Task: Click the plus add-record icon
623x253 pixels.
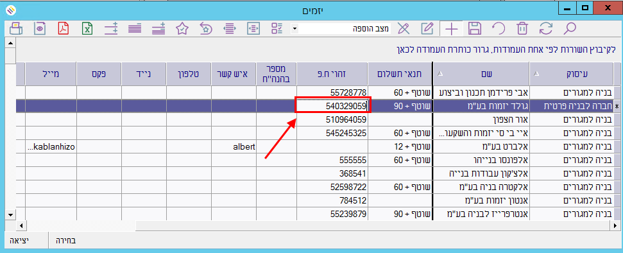Action: 451,29
